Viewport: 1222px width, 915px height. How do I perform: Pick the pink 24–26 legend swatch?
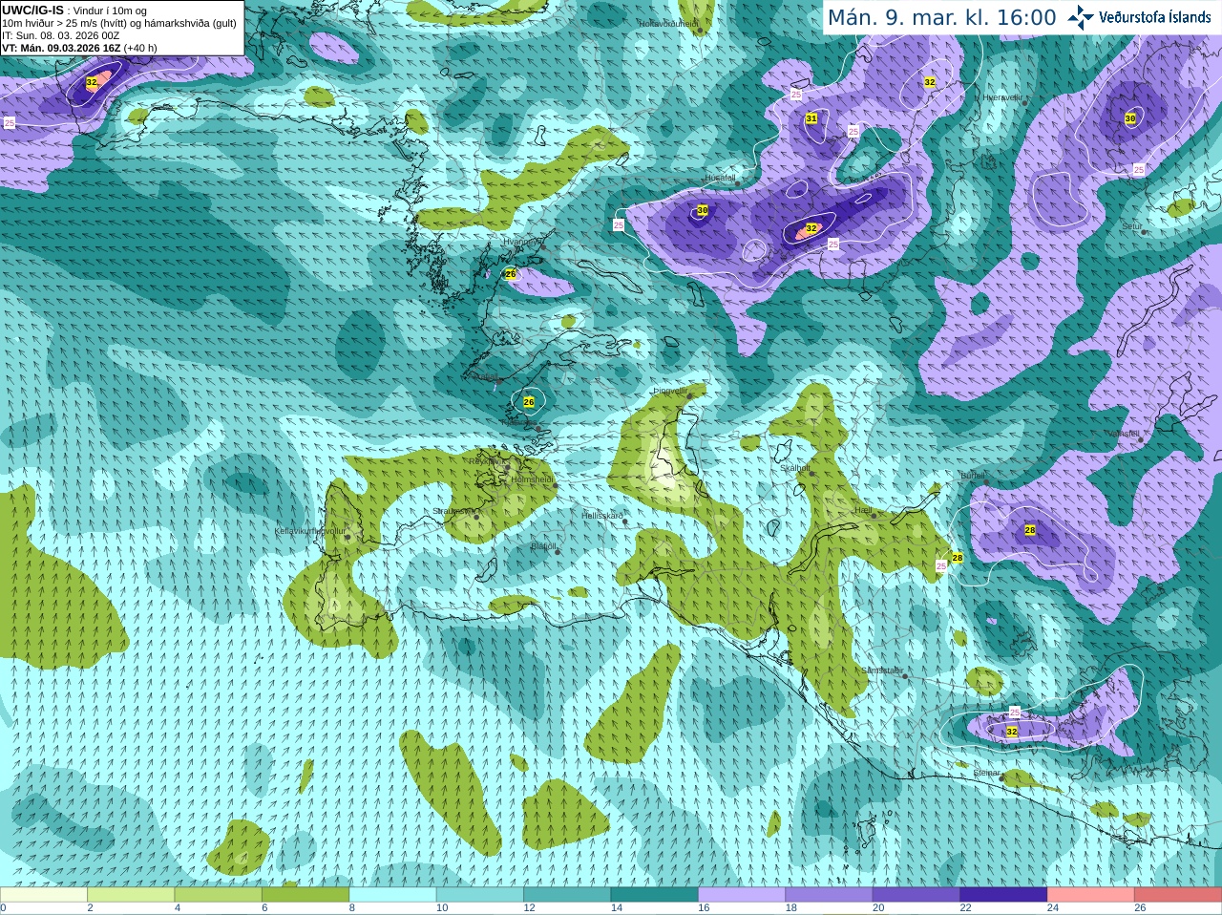[1091, 895]
